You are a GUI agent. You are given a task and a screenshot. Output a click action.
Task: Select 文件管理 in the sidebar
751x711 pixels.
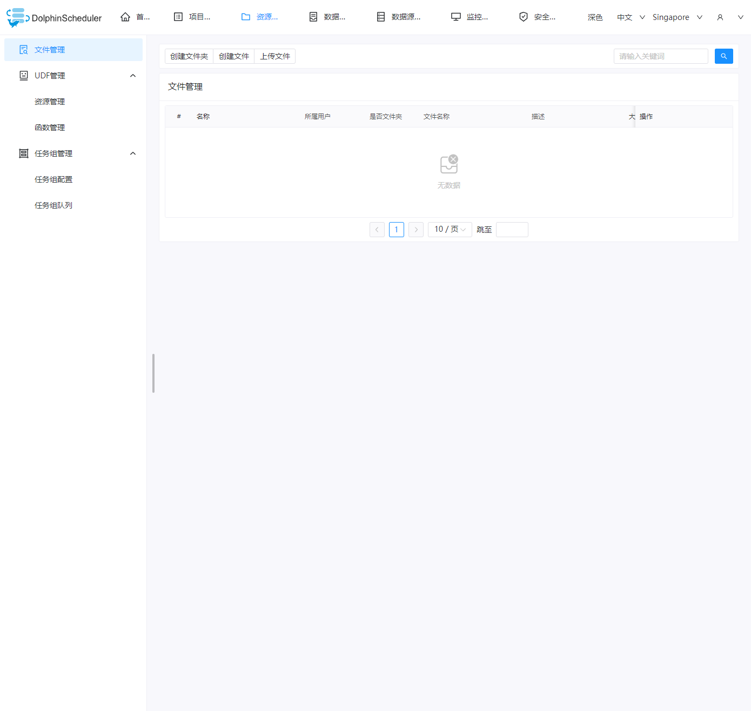[x=73, y=50]
